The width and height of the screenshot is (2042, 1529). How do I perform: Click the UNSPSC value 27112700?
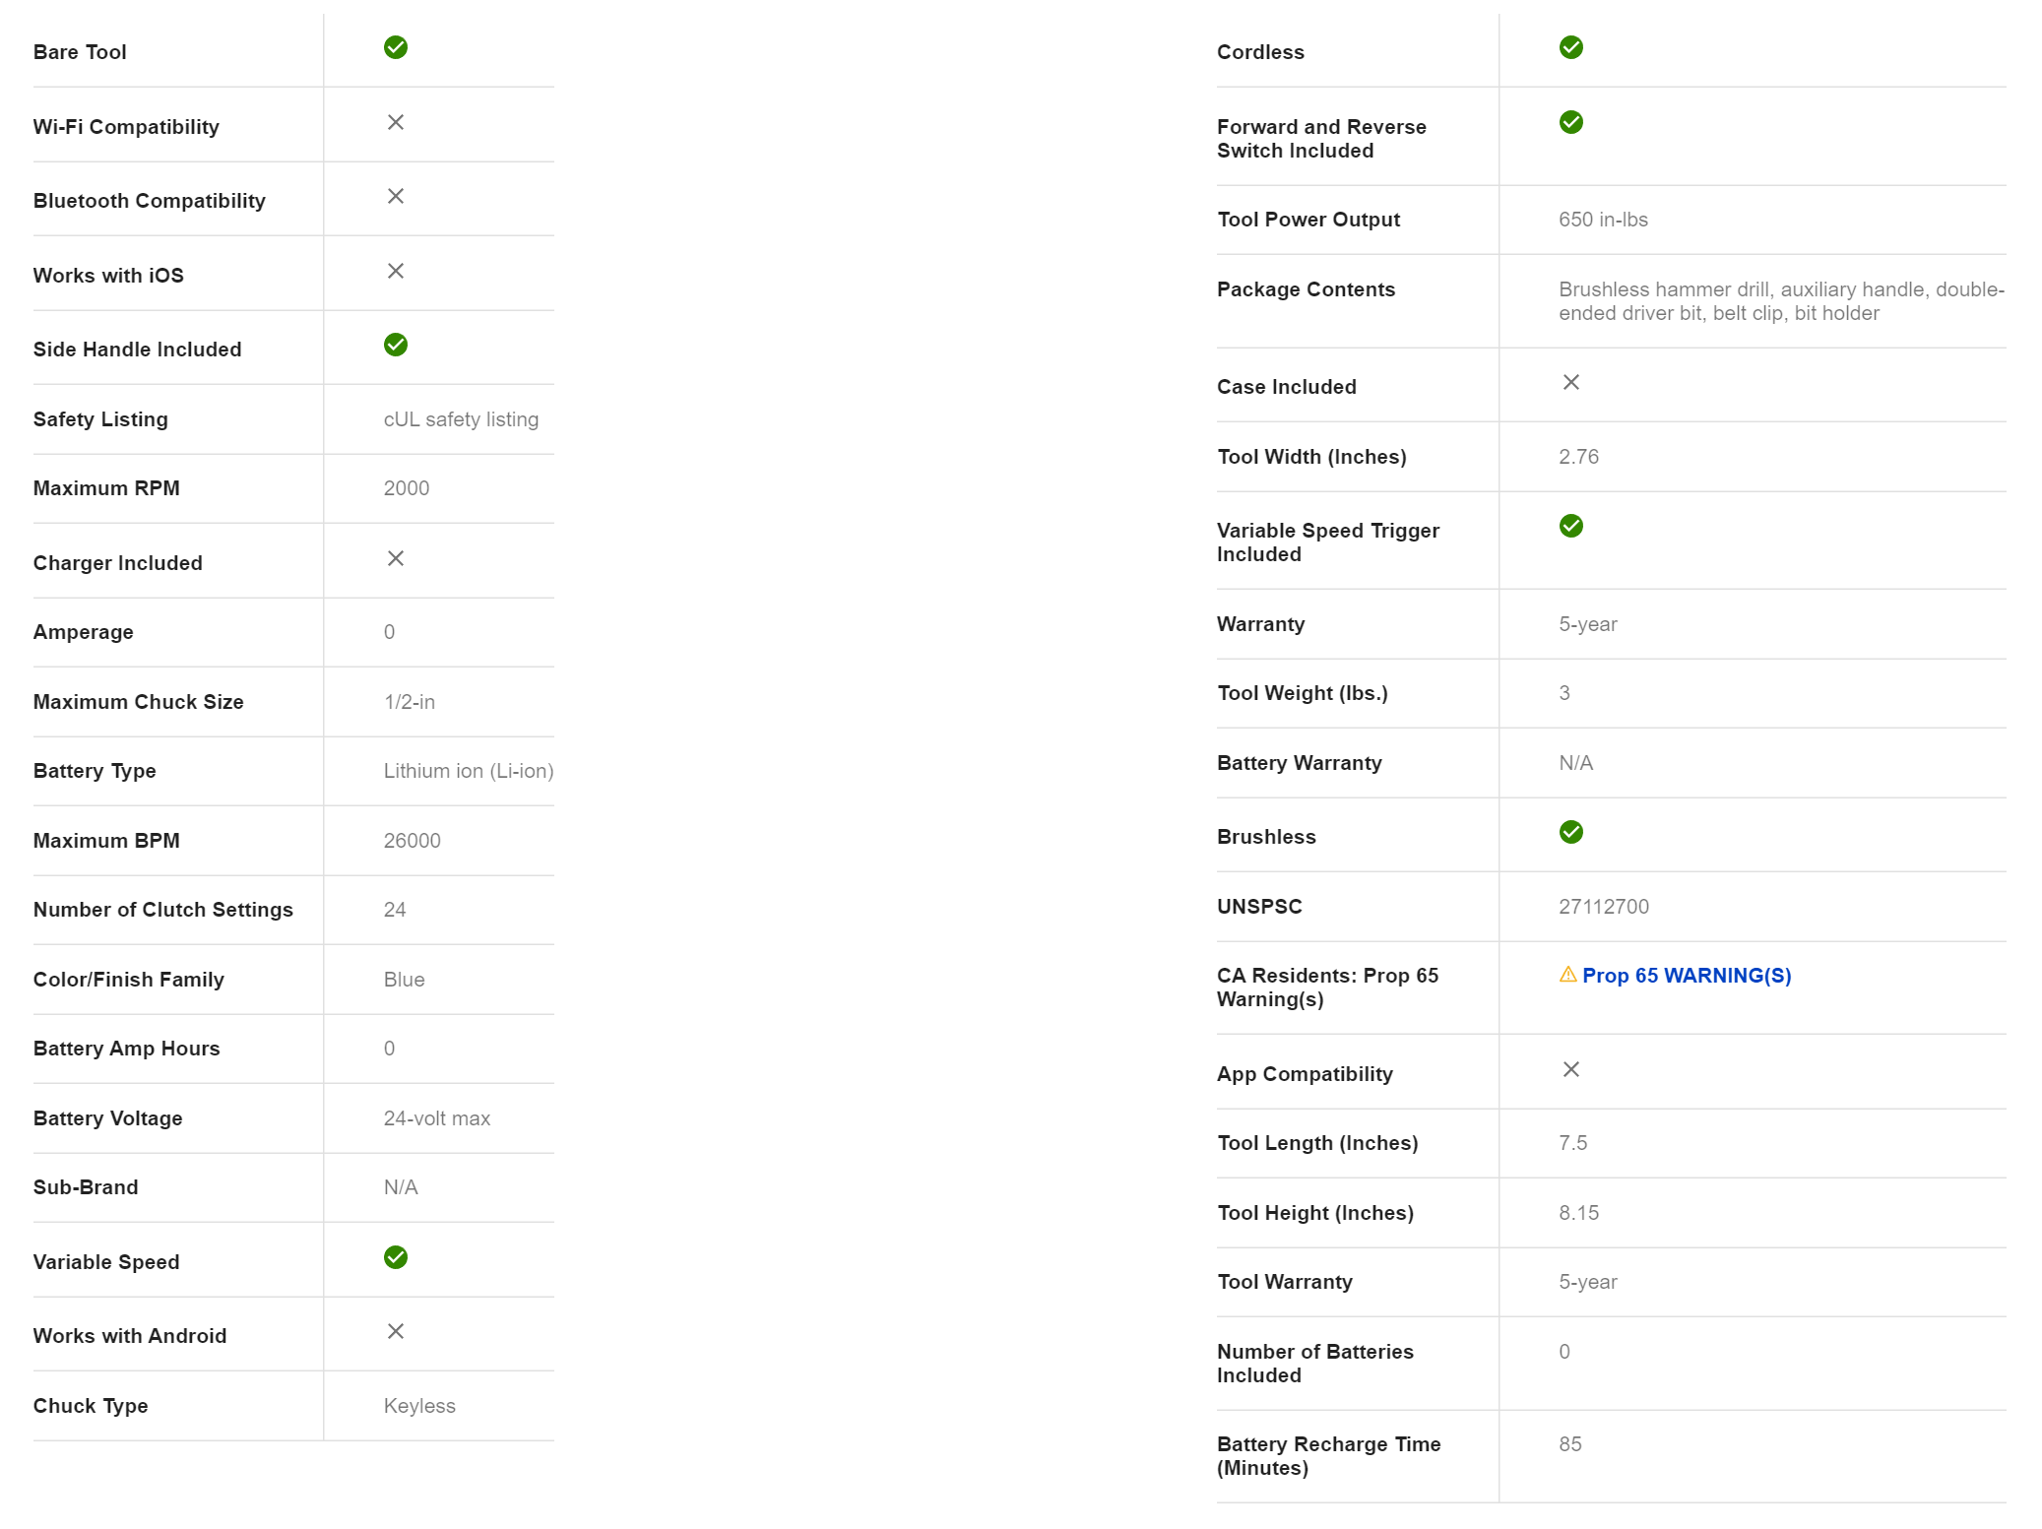[1603, 907]
